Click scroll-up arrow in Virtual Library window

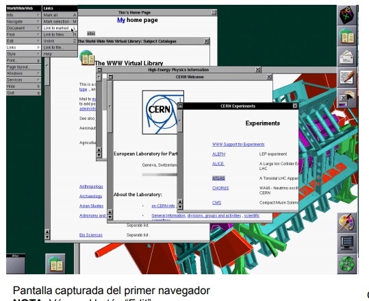(x=47, y=232)
